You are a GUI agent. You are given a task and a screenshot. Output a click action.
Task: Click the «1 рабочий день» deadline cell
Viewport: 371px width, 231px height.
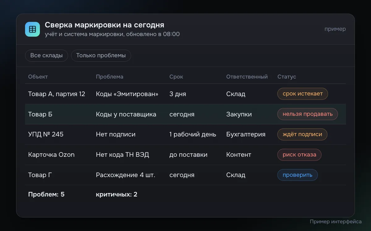coord(193,135)
